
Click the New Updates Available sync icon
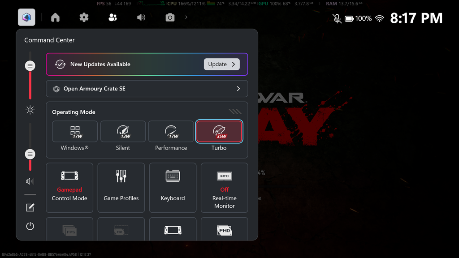[60, 64]
